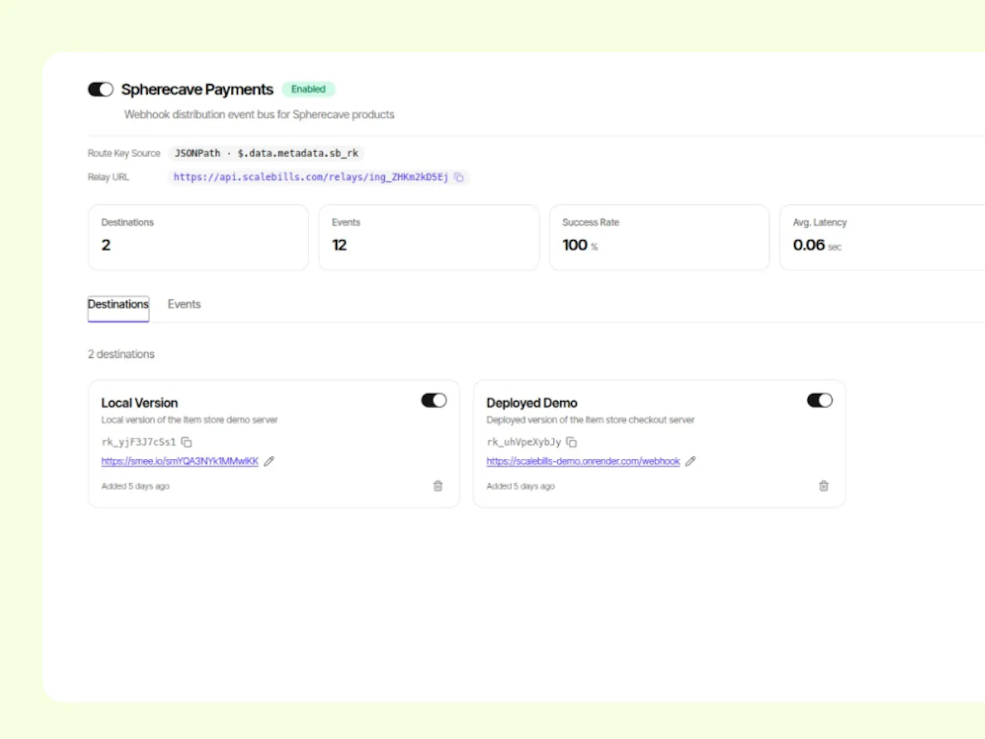Select the Destinations stat card

pos(198,237)
